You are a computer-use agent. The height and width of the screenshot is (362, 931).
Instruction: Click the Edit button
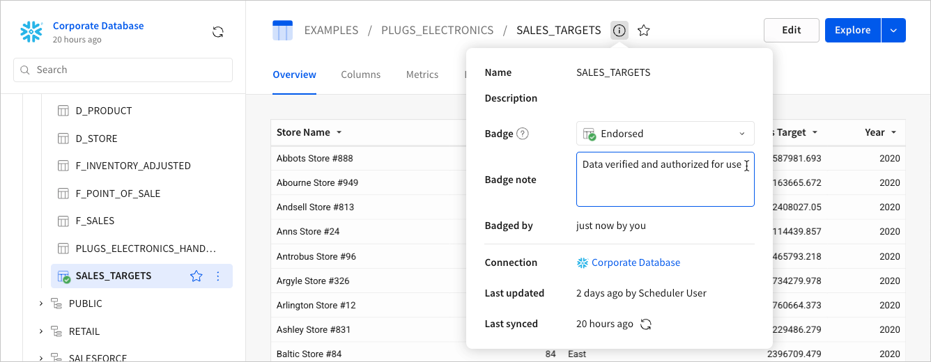coord(791,31)
